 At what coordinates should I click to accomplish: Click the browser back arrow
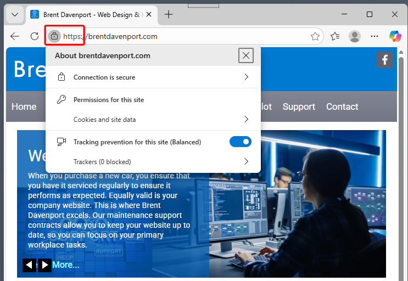tap(15, 36)
